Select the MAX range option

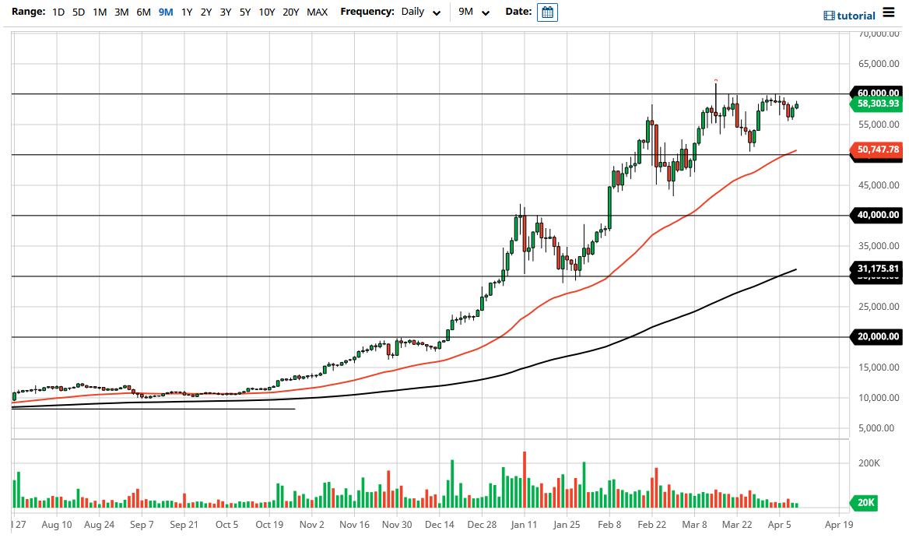coord(318,12)
